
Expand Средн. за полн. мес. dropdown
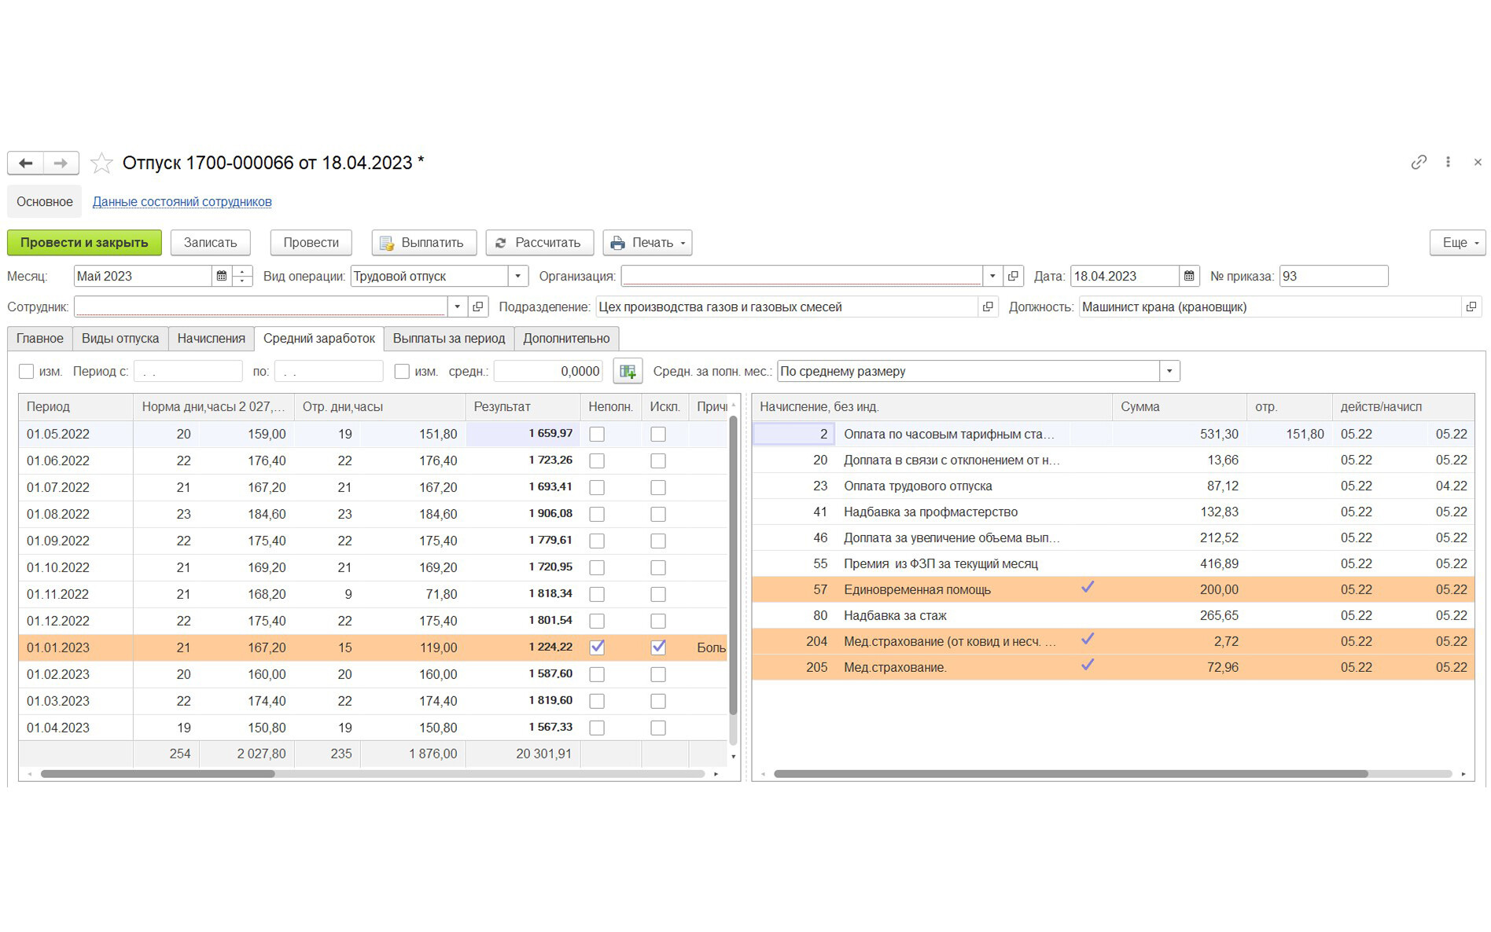1169,372
